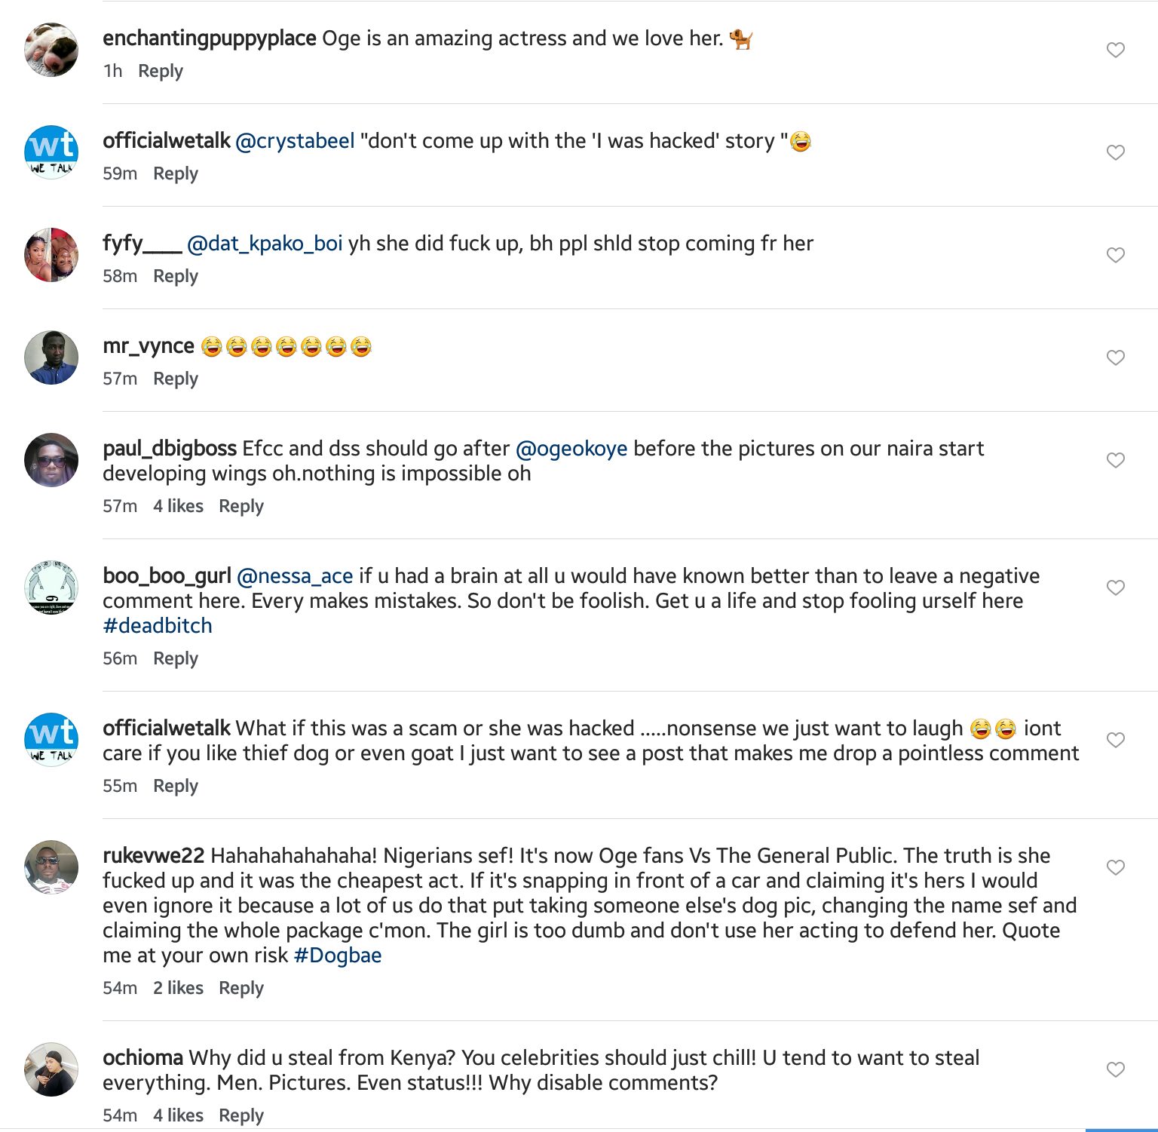Visit the @ogeokoye mentioned profile

(x=571, y=449)
